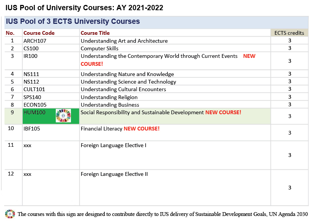Click the ECTS credits column header
This screenshot has width=316, height=222.
[289, 33]
